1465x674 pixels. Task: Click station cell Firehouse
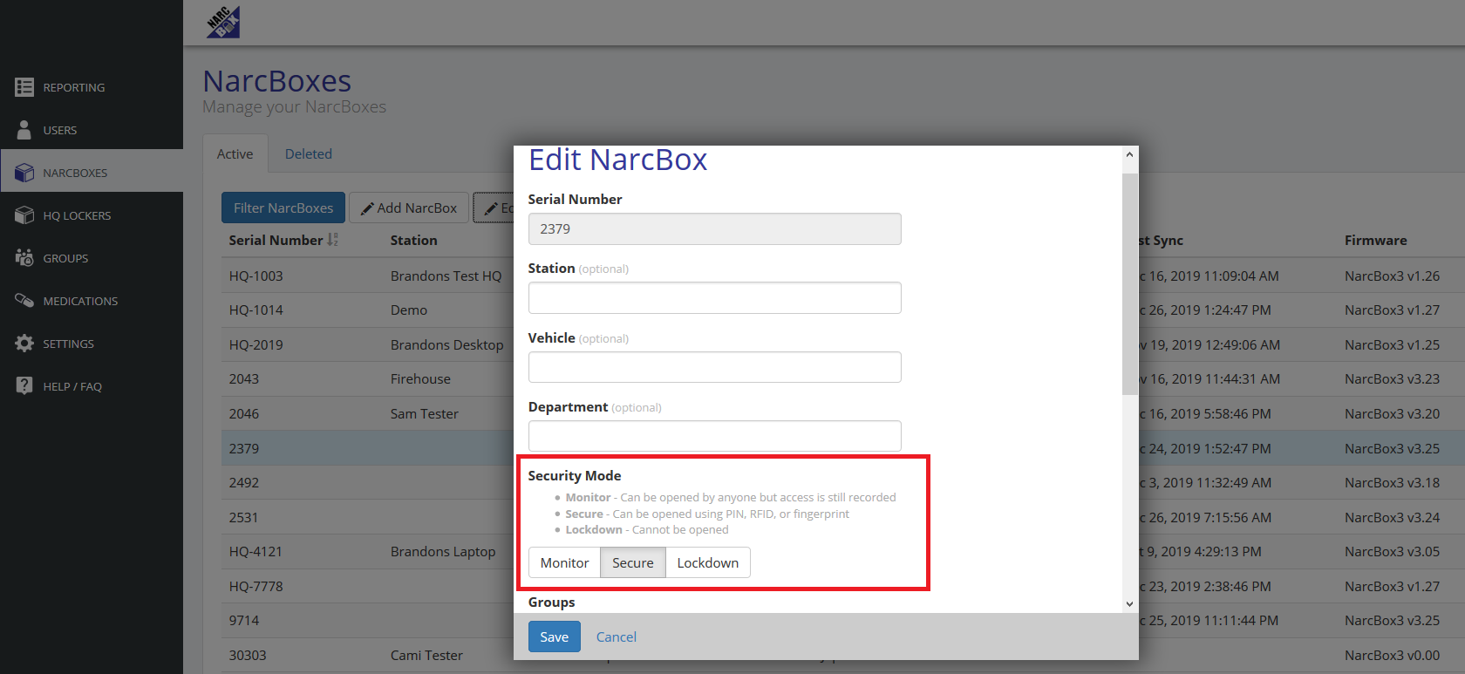point(420,378)
